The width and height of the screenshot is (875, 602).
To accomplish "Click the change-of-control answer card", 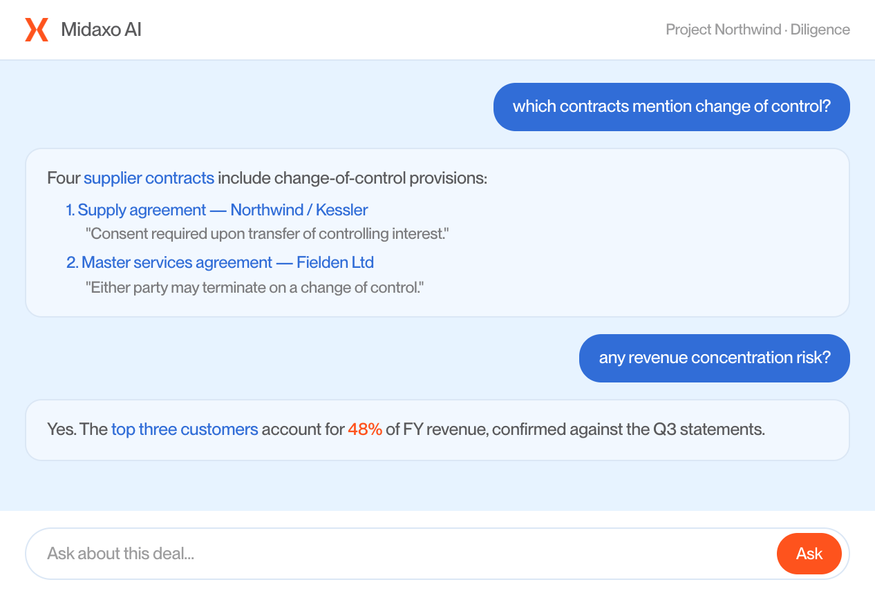I will pos(437,233).
